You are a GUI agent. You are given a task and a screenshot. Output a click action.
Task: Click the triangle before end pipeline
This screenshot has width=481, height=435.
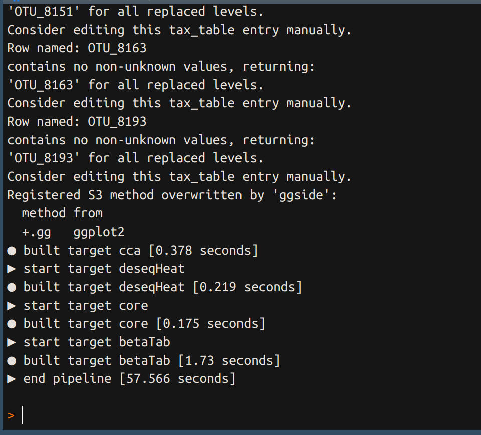pyautogui.click(x=12, y=379)
